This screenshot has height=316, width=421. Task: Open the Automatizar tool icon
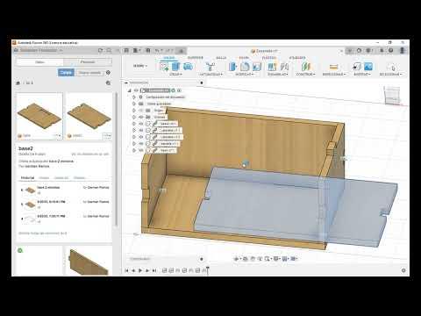point(210,67)
